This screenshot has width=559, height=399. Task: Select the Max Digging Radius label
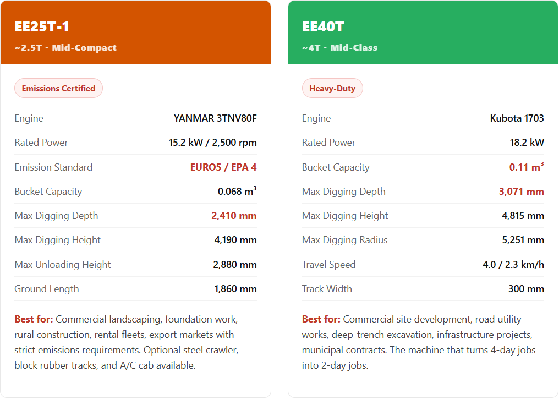pyautogui.click(x=344, y=240)
